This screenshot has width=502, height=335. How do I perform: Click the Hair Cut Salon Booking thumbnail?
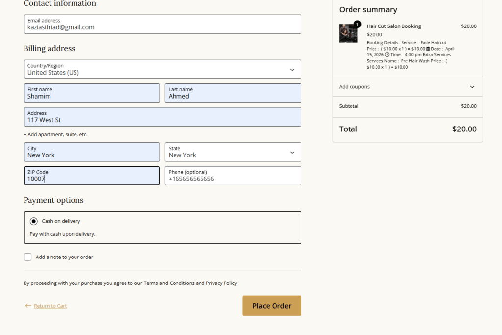pyautogui.click(x=349, y=33)
